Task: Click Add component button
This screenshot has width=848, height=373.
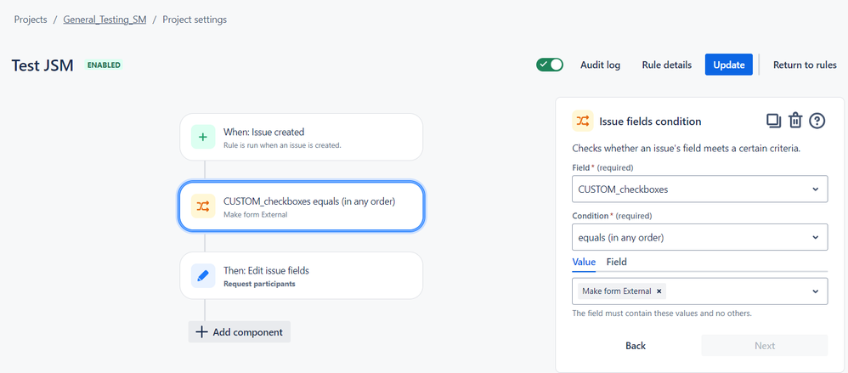Action: pyautogui.click(x=239, y=332)
